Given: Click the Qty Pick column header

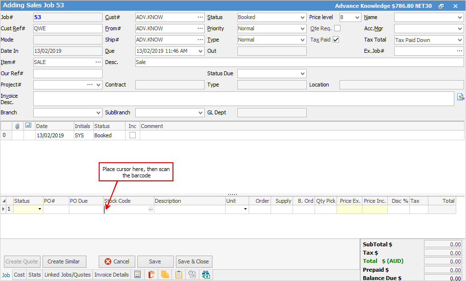Looking at the screenshot, I should coord(326,201).
